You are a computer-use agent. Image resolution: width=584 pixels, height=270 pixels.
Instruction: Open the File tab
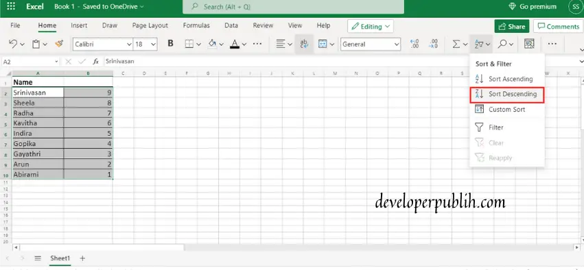pos(15,25)
